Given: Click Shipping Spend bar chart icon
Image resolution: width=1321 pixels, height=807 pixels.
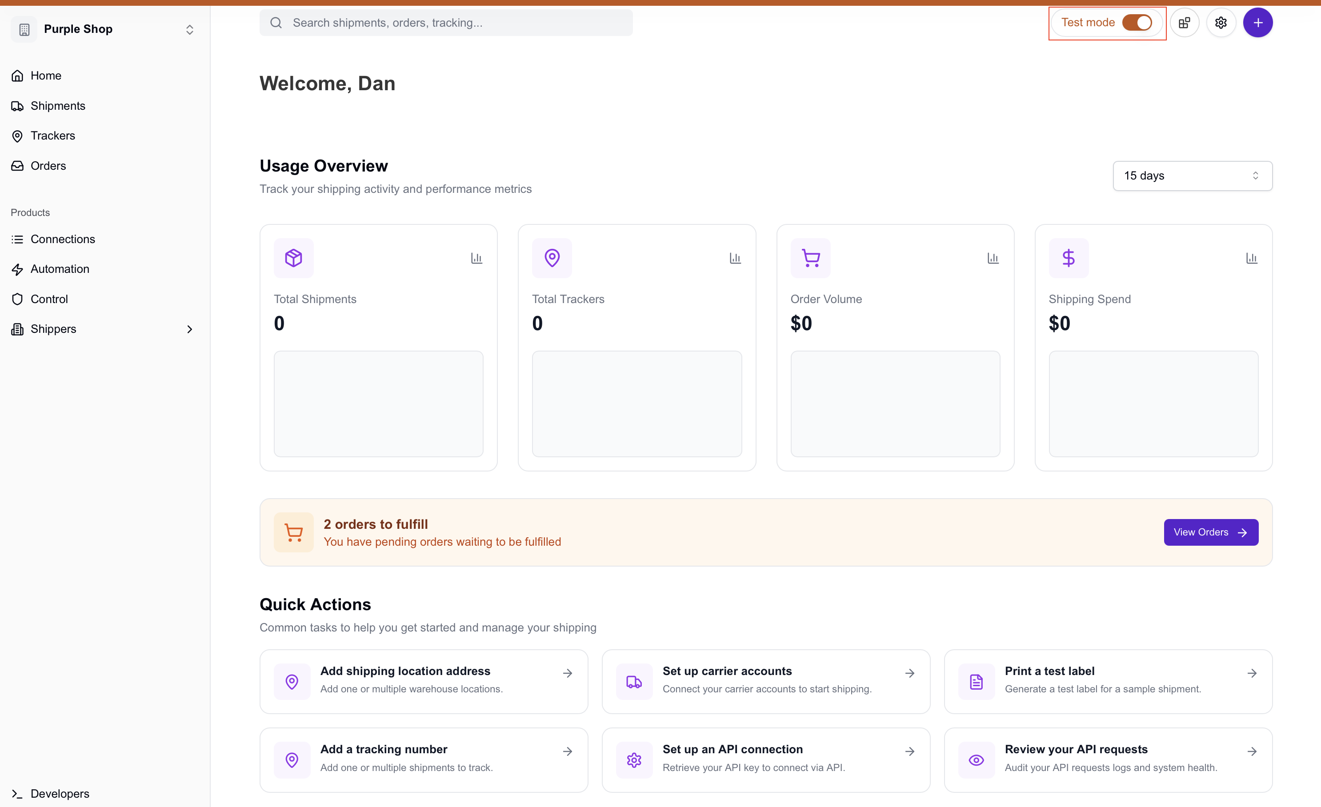Looking at the screenshot, I should click(1251, 258).
